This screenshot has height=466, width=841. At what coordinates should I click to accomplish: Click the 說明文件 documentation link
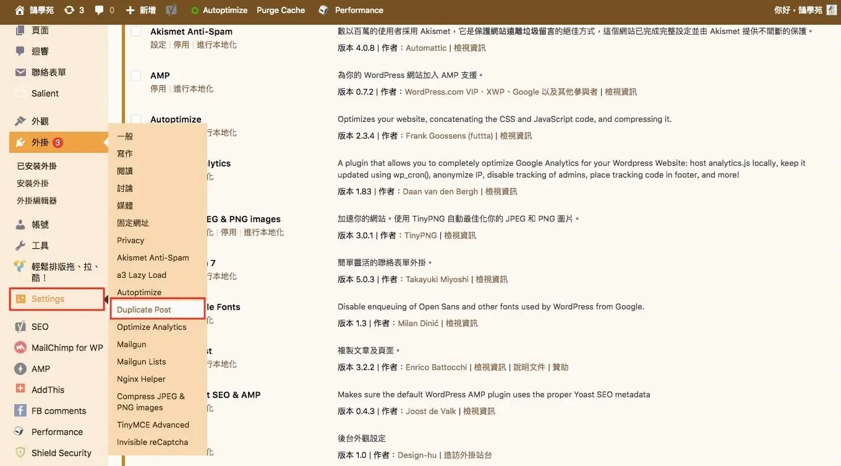[529, 367]
